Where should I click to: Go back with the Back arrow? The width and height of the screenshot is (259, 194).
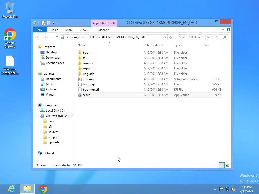tap(38, 37)
